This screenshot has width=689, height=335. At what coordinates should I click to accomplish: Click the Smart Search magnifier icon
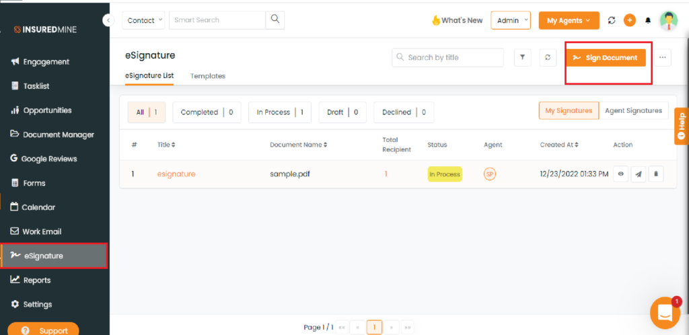point(275,20)
